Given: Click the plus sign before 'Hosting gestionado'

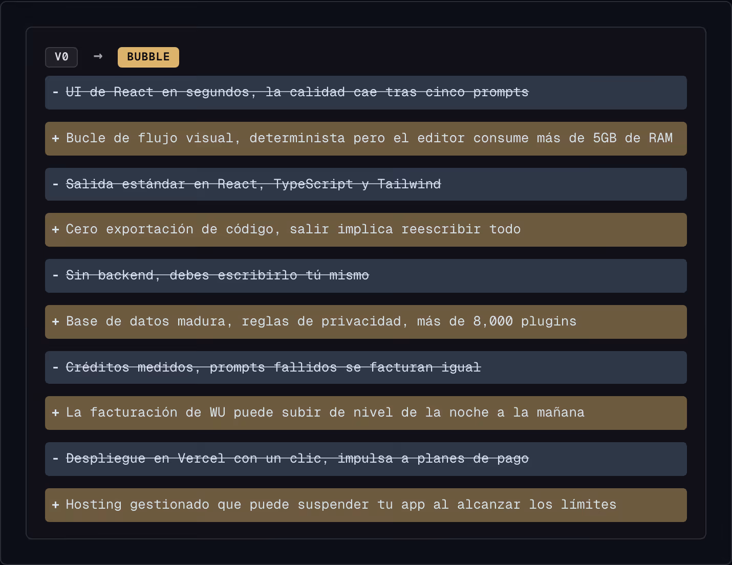Looking at the screenshot, I should click(x=55, y=505).
